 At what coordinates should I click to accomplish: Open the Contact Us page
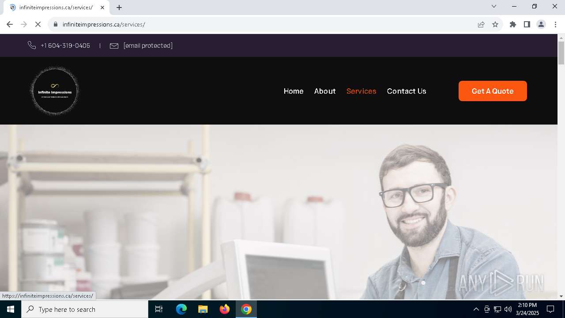407,91
